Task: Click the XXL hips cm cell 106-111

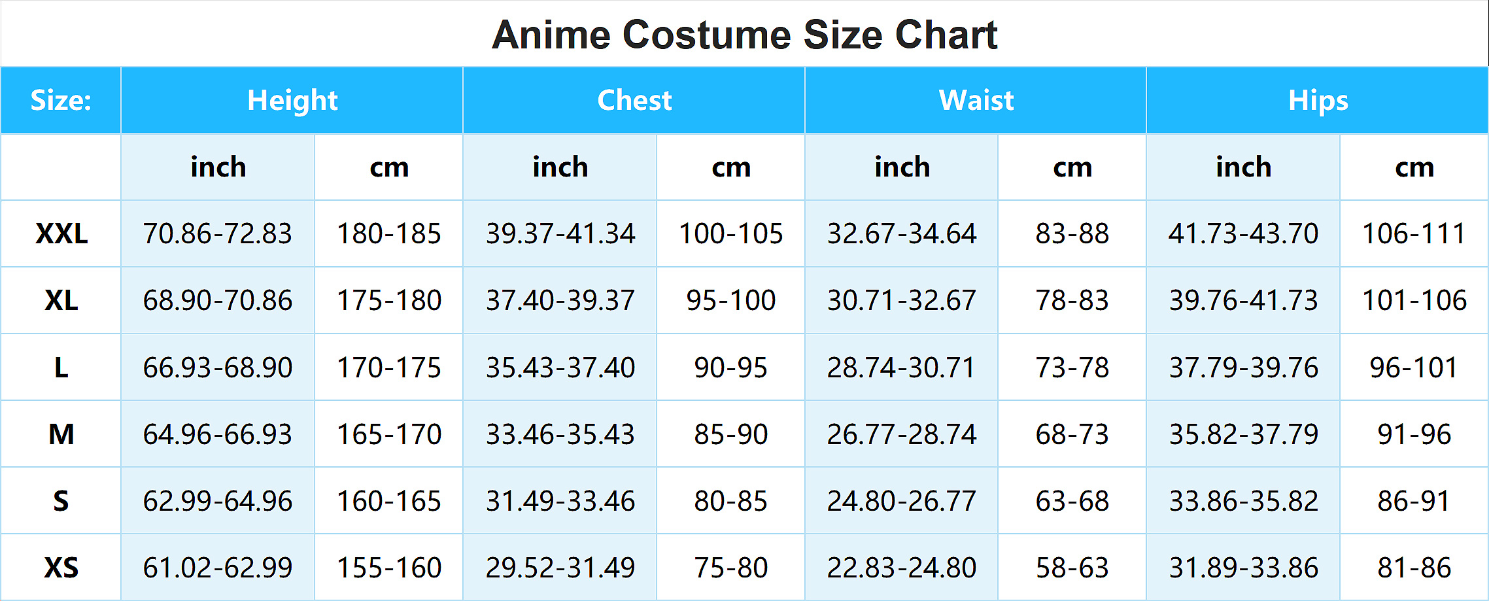Action: 1414,233
